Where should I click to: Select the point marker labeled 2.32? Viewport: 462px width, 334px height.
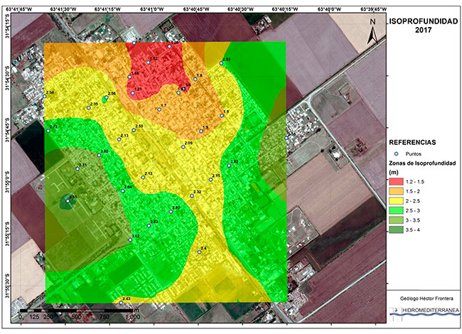click(192, 196)
